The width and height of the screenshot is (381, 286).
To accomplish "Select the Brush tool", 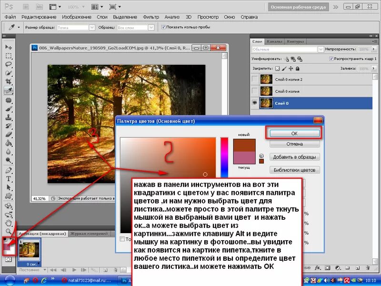I will click(x=9, y=109).
